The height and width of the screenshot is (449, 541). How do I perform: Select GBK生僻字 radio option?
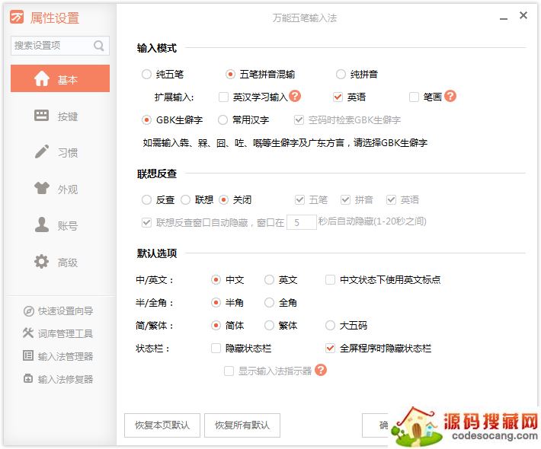tap(146, 120)
